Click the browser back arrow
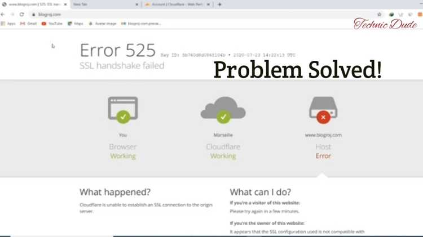 pos(3,14)
